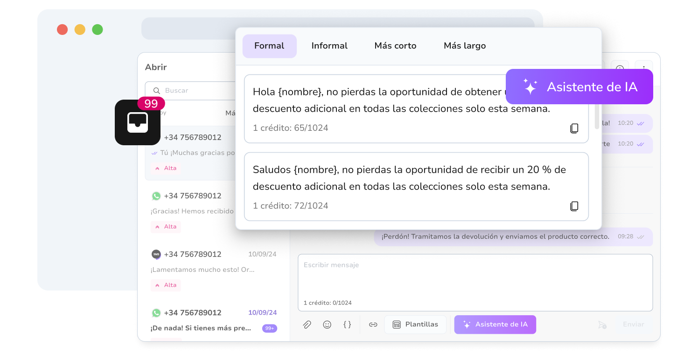This screenshot has height=351, width=698.
Task: Click the attachment paperclip icon
Action: (307, 324)
